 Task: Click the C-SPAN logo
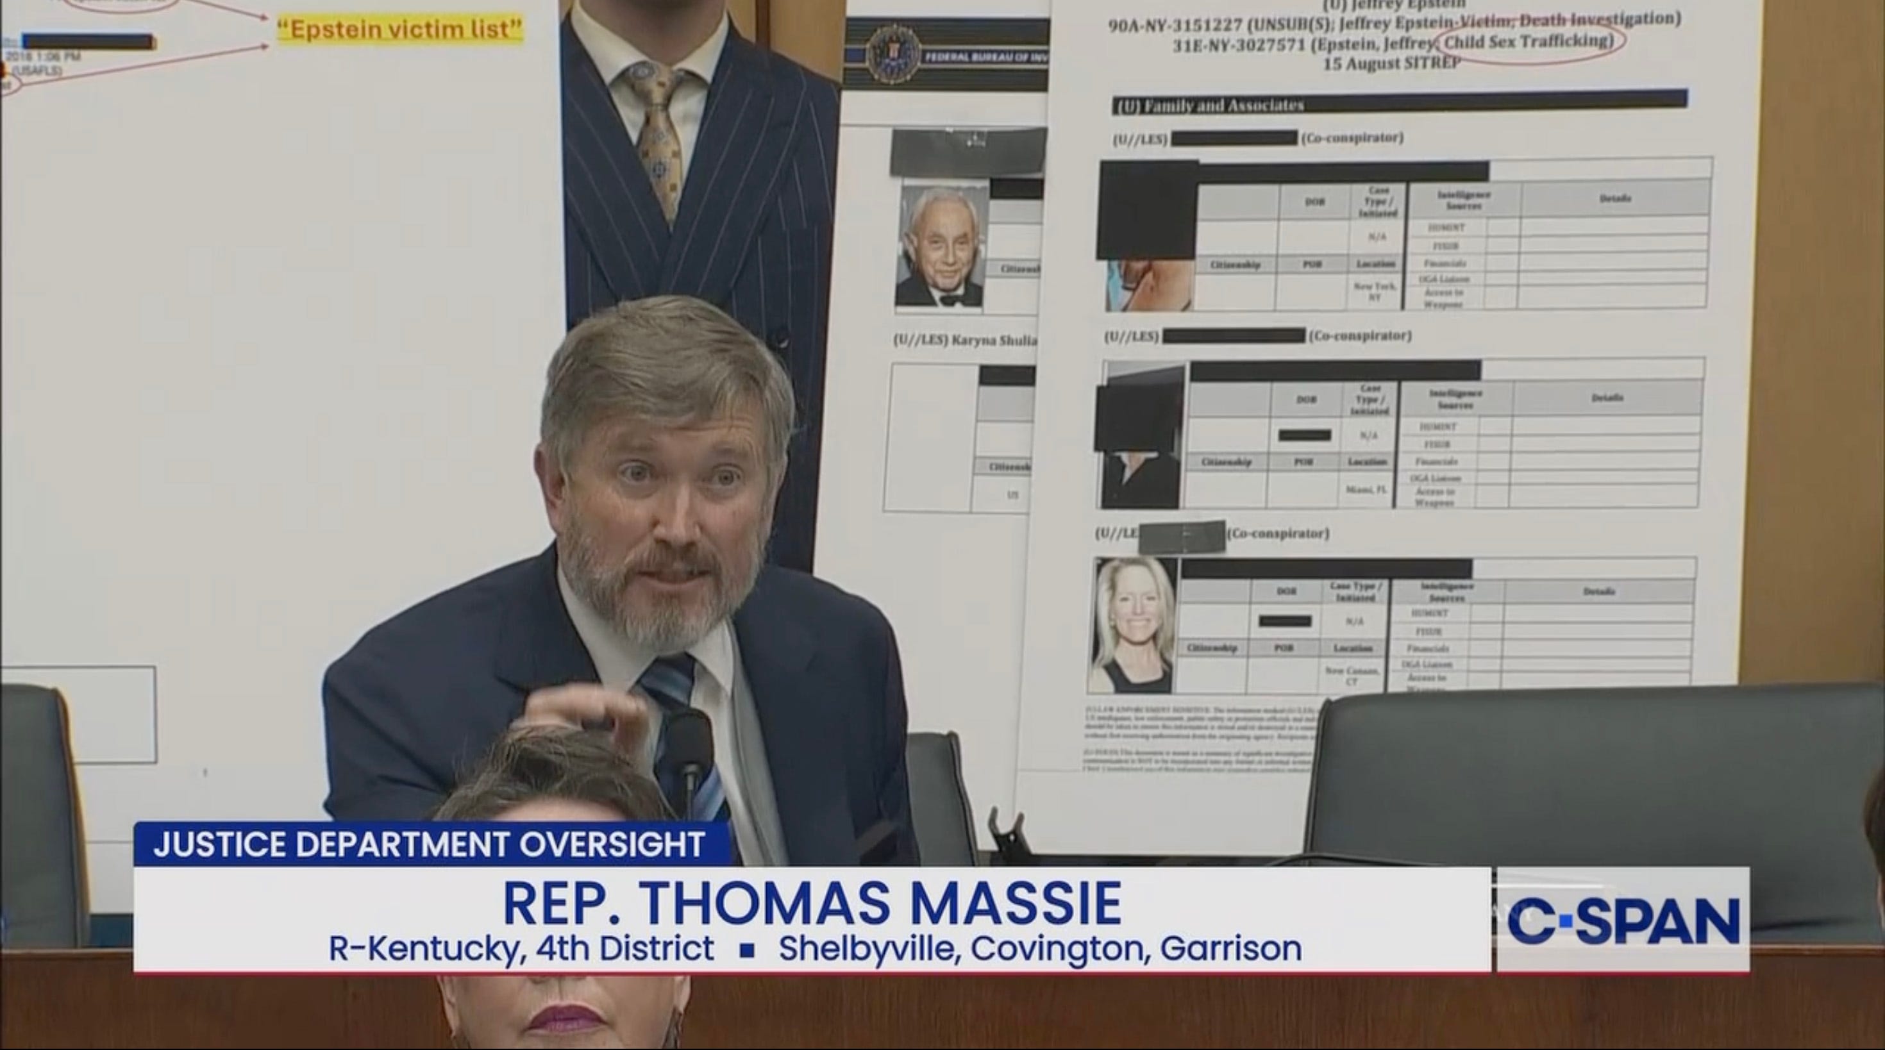click(x=1623, y=921)
